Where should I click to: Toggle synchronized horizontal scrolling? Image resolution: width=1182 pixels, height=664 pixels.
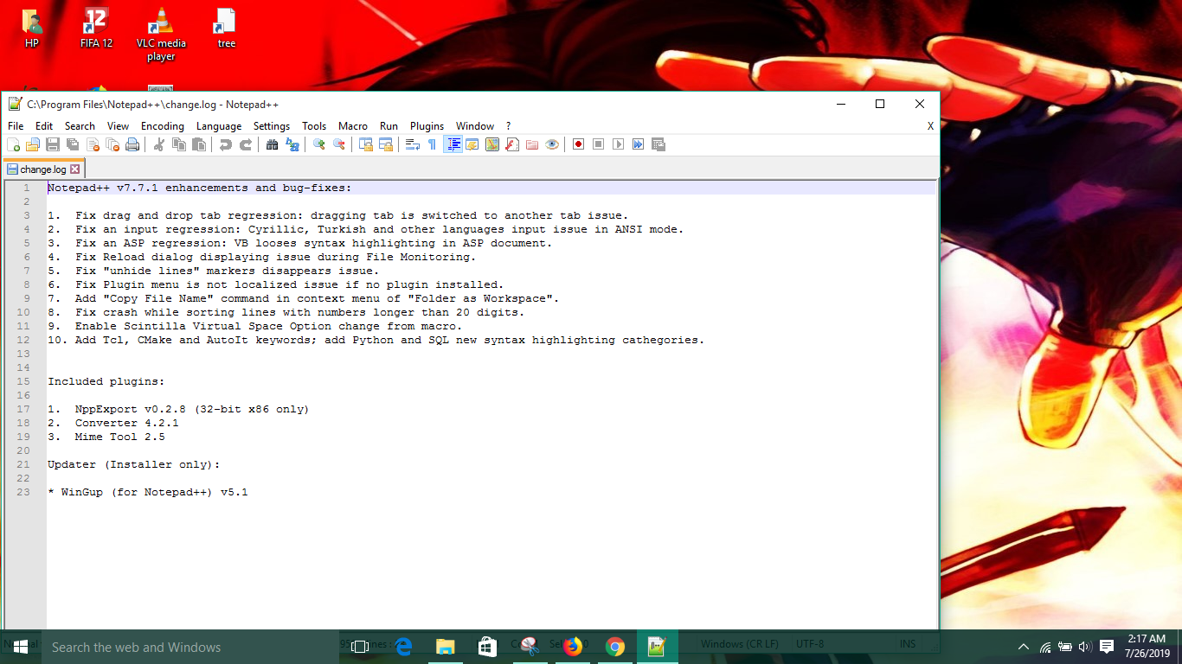coord(386,144)
